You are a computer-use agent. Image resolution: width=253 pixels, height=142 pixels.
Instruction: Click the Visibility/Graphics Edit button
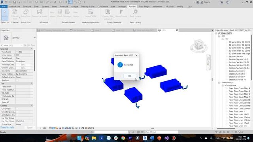(x=23, y=65)
